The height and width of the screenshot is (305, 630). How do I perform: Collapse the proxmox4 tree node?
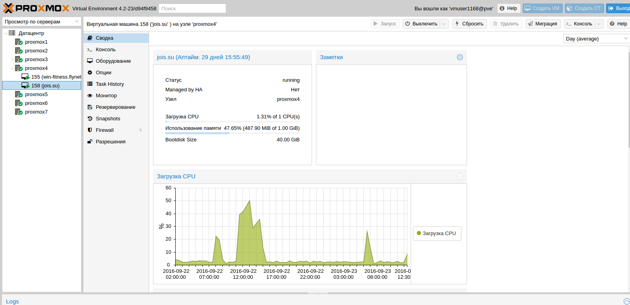click(12, 68)
